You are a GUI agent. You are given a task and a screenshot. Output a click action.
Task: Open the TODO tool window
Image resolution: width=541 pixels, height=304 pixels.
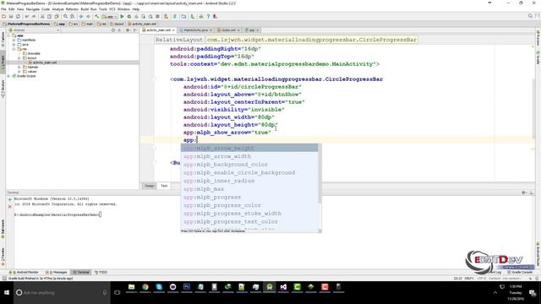click(101, 272)
